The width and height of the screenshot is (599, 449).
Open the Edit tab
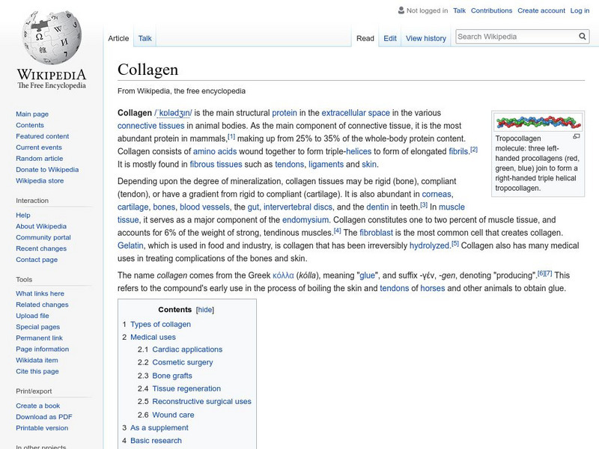[x=390, y=37]
